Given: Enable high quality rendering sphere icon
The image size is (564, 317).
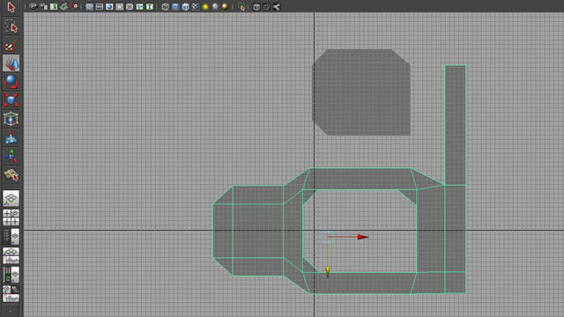Looking at the screenshot, I should coord(225,6).
